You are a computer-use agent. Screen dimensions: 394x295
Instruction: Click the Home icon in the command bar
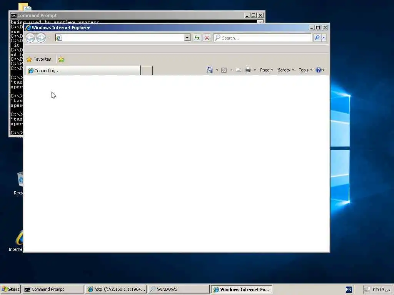point(210,70)
